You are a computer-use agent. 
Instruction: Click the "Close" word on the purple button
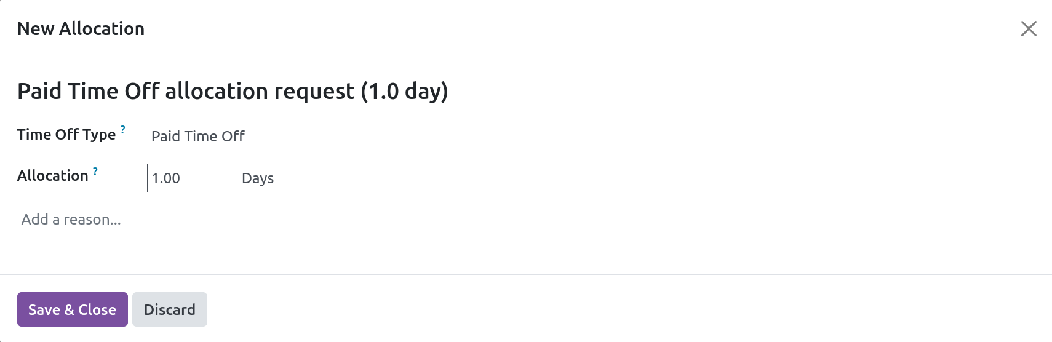97,309
